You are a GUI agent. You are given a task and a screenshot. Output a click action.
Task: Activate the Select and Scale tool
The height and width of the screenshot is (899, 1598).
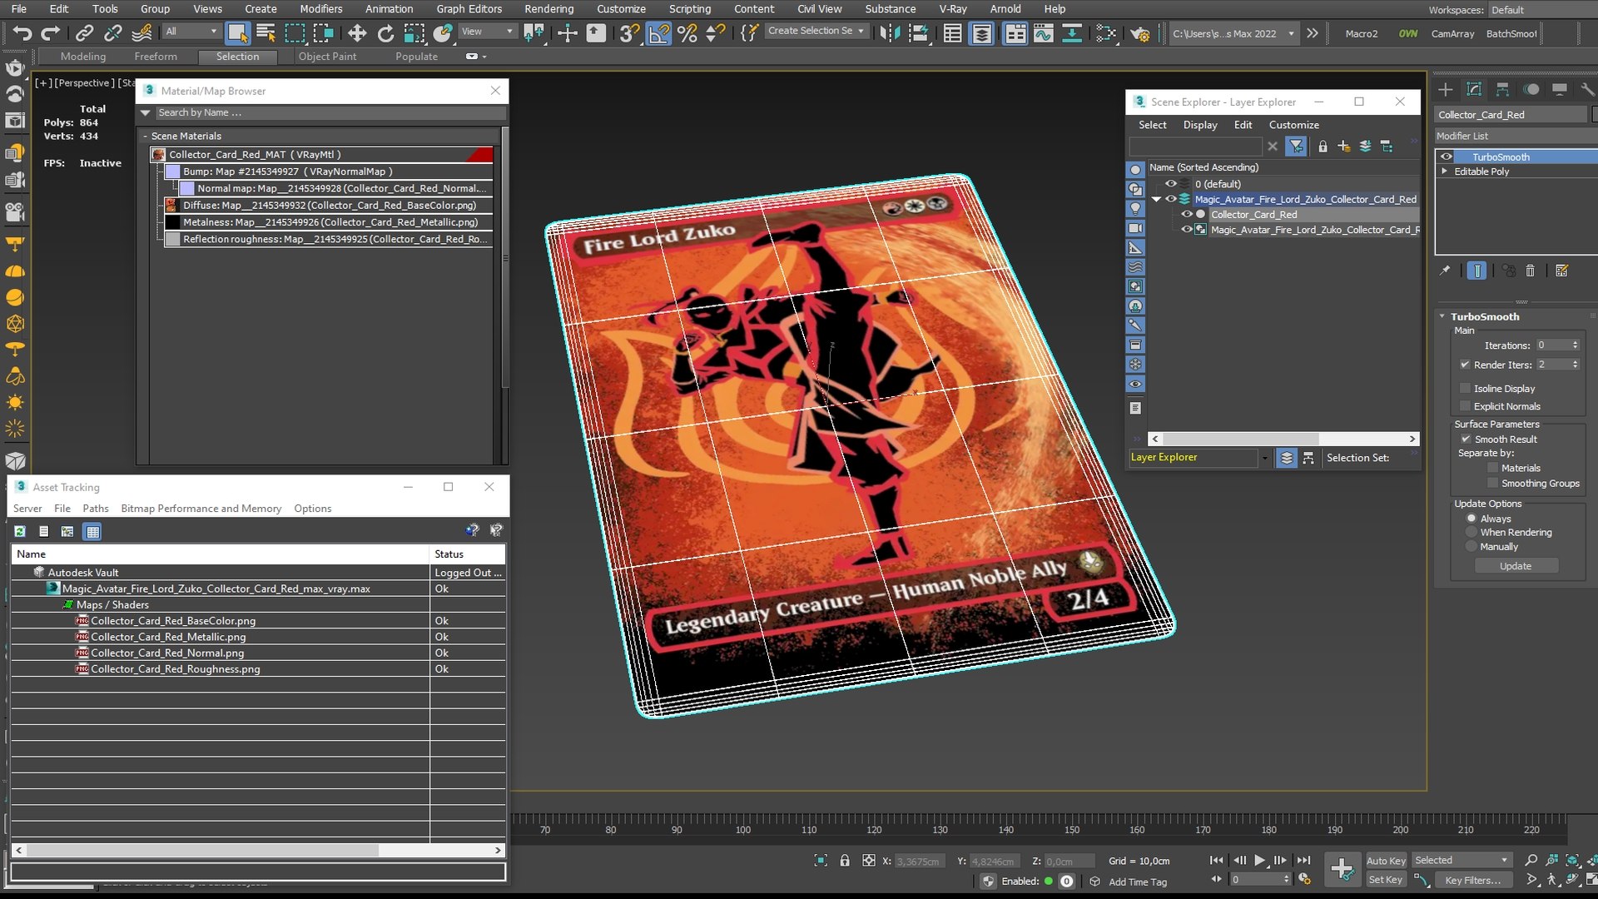coord(414,33)
